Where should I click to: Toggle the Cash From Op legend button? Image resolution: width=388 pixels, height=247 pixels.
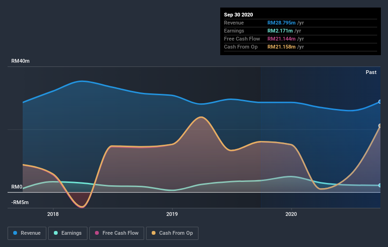coord(172,233)
